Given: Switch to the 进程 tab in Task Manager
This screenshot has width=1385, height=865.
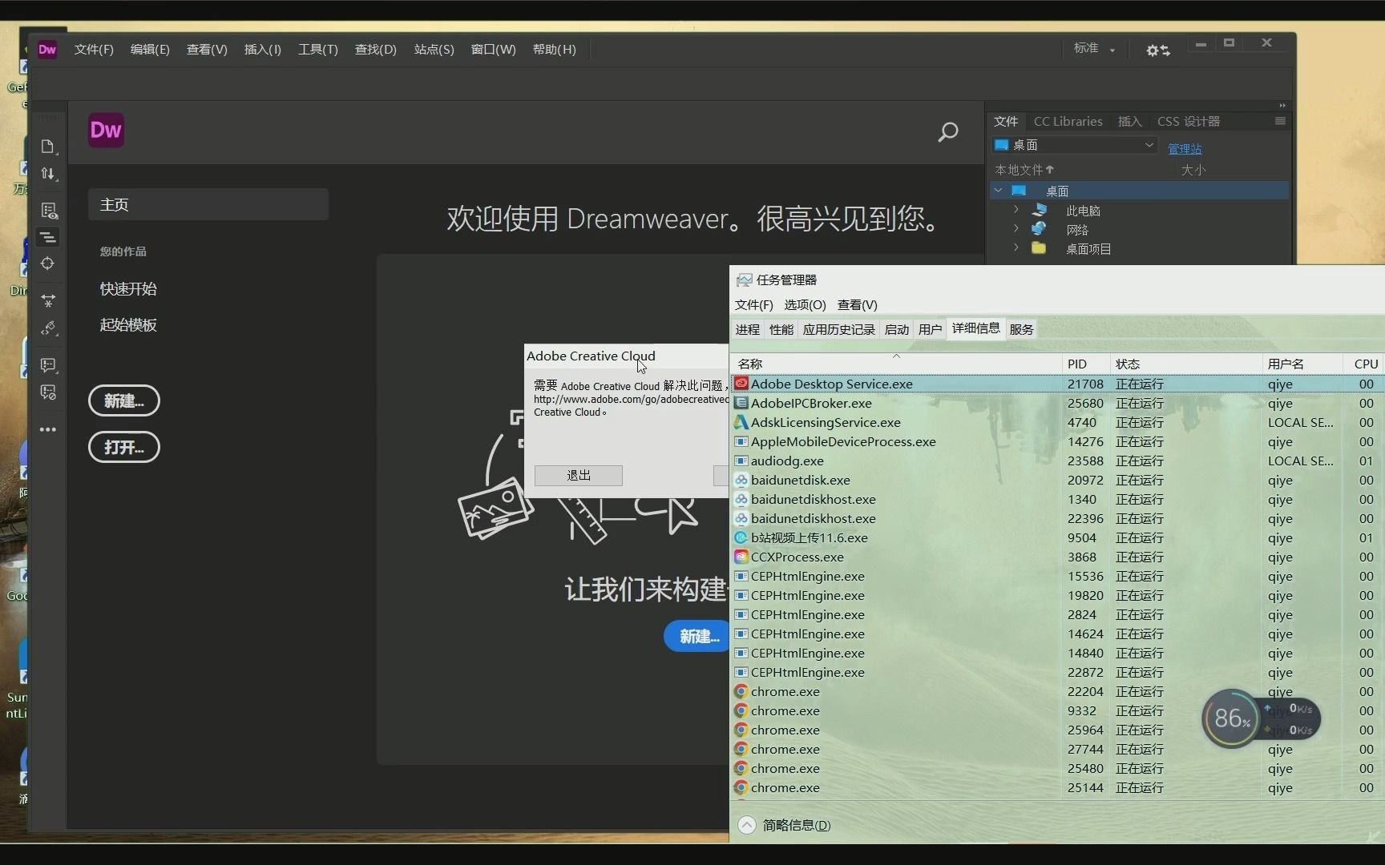Looking at the screenshot, I should tap(748, 329).
